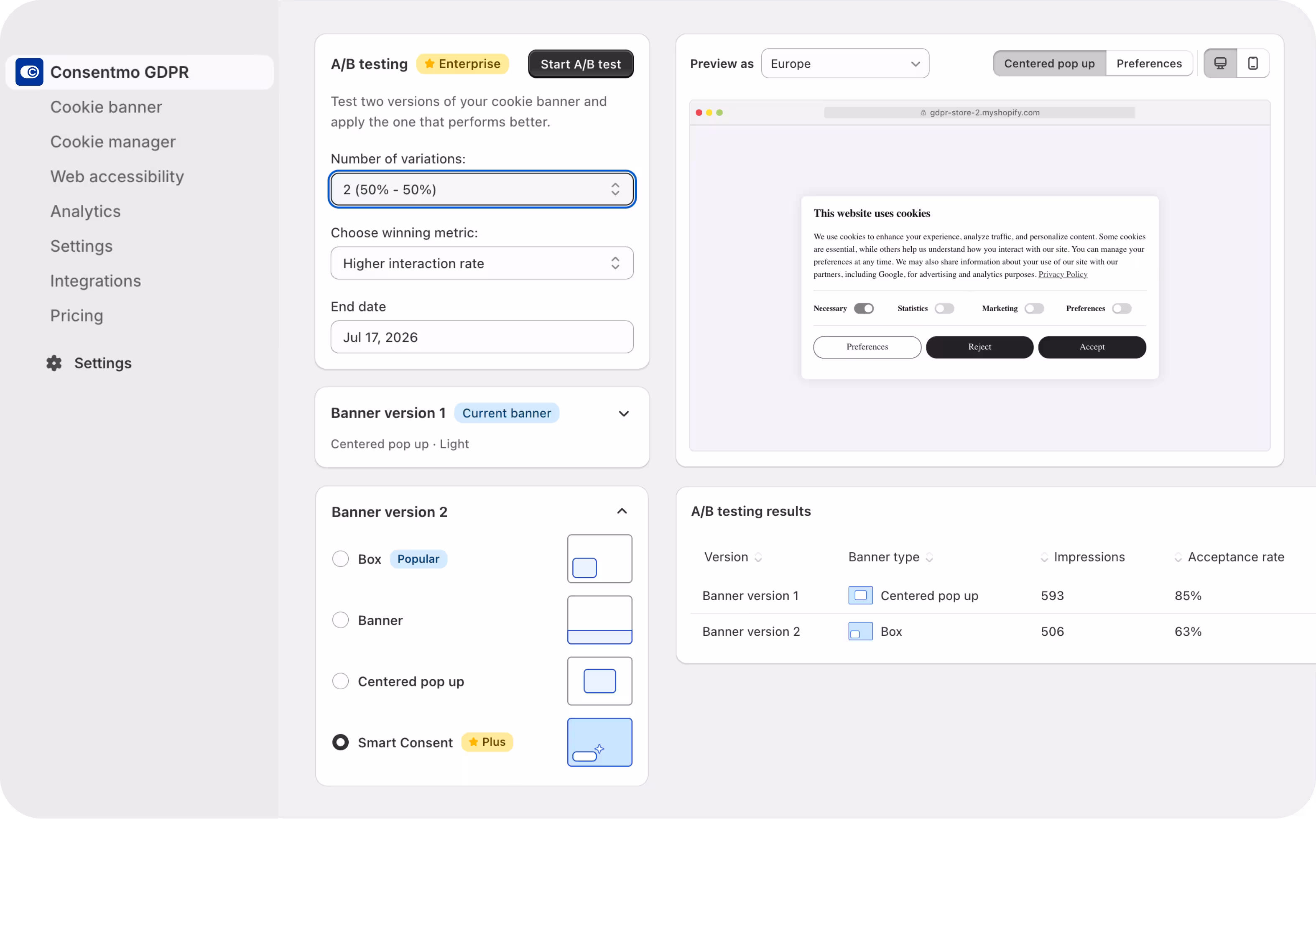Click the Enterprise star badge
The height and width of the screenshot is (928, 1316).
[x=462, y=64]
